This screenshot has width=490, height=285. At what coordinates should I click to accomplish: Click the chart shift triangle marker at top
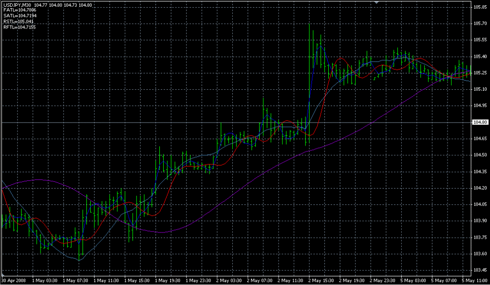[378, 3]
